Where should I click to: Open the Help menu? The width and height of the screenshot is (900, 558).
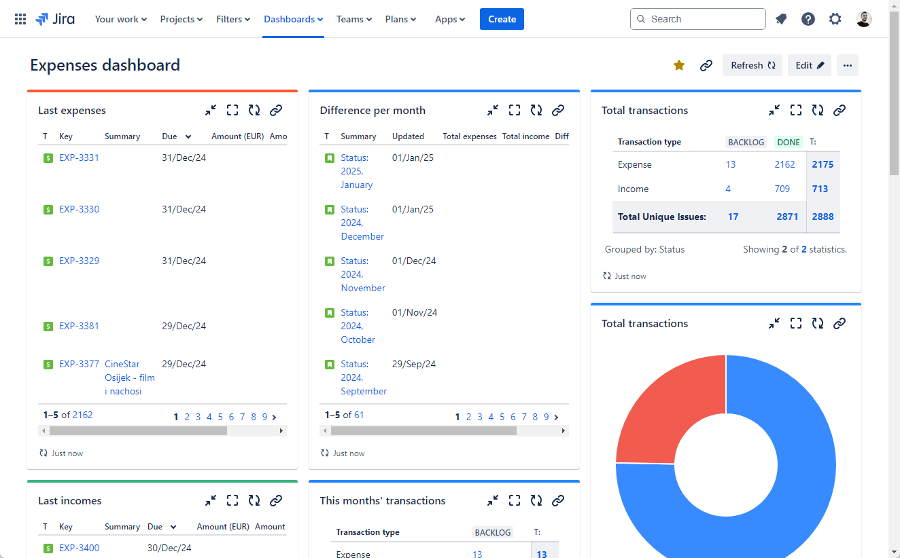(808, 18)
